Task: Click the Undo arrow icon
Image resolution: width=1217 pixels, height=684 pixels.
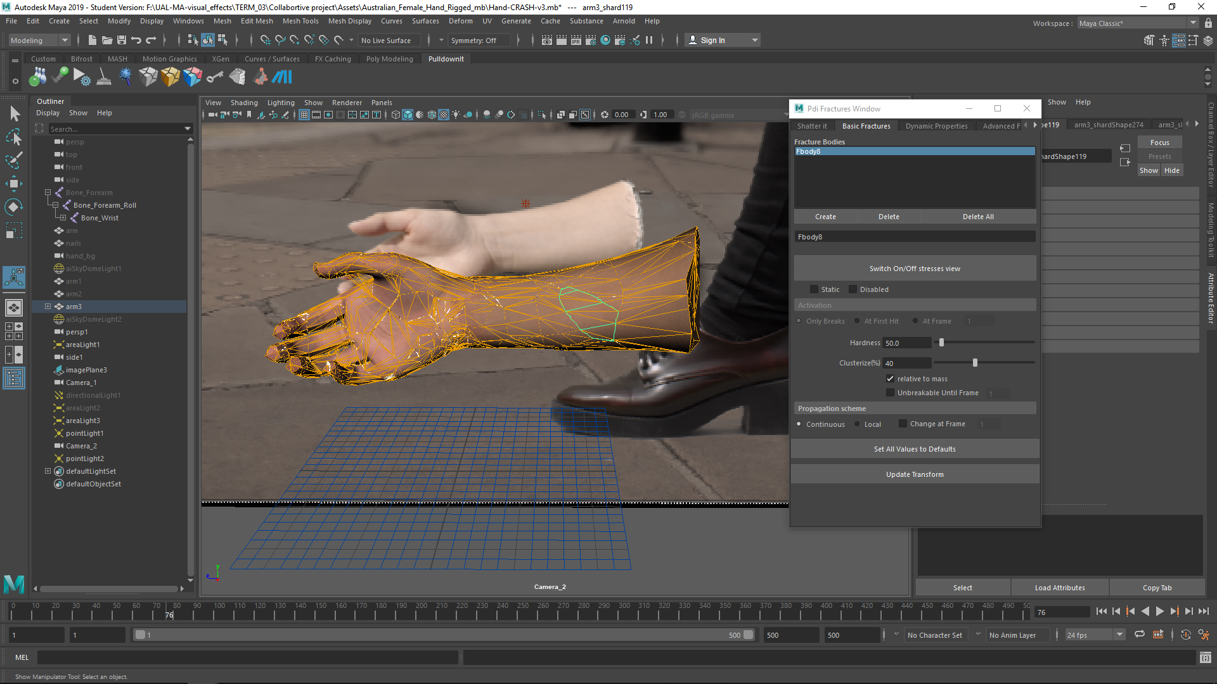Action: [x=136, y=41]
